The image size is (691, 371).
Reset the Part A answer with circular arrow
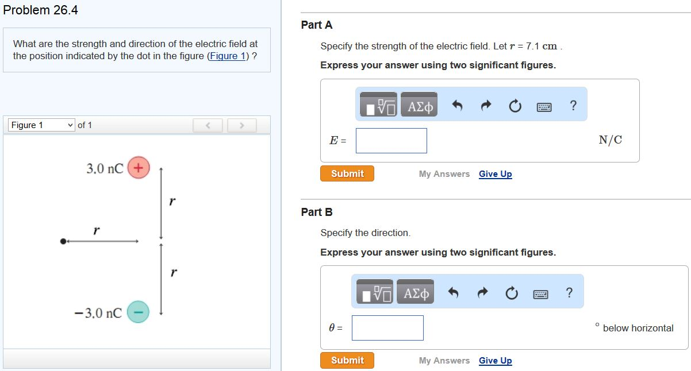[515, 105]
